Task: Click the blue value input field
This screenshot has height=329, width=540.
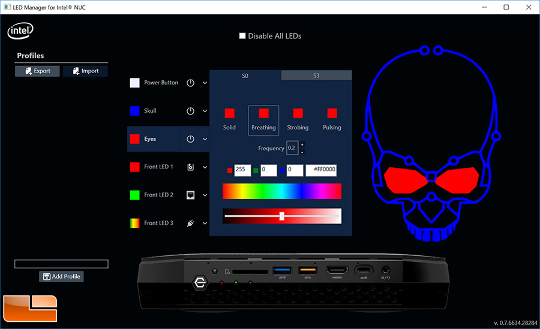Action: [x=295, y=170]
